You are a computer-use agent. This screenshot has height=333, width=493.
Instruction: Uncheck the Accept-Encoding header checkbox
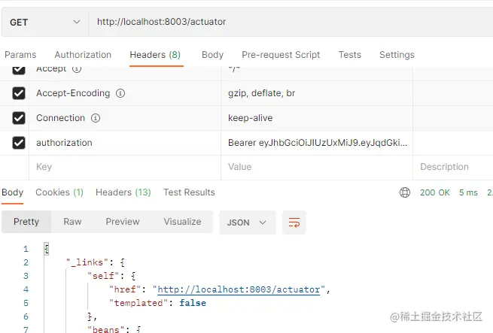pyautogui.click(x=19, y=93)
